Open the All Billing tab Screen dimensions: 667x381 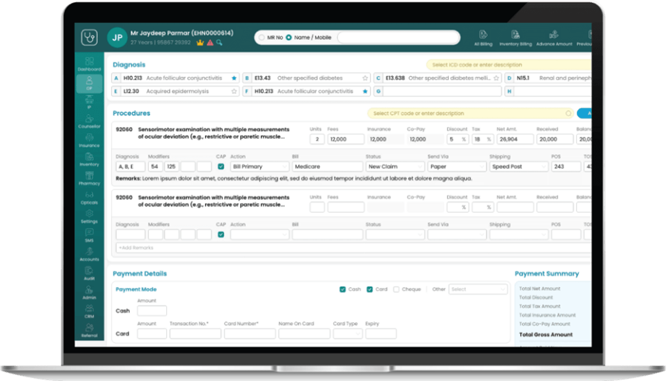pos(483,37)
